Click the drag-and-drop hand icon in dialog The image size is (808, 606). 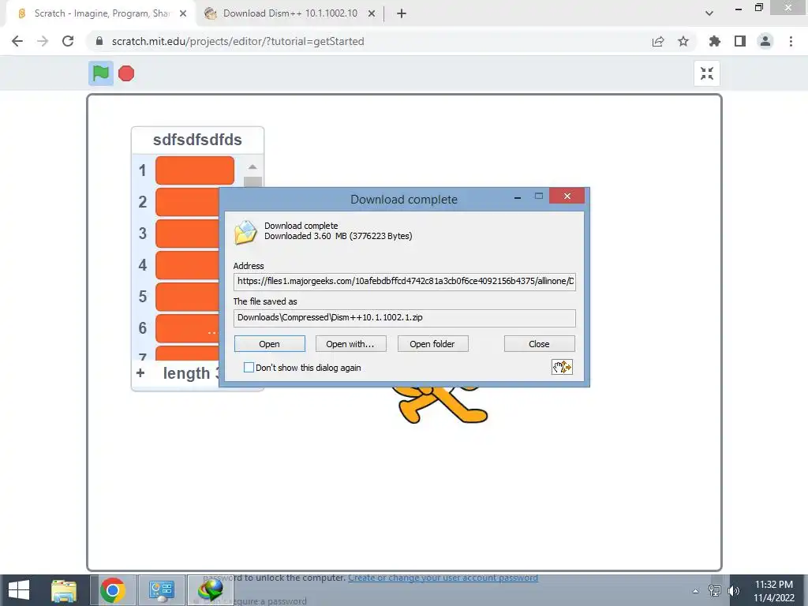tap(562, 367)
